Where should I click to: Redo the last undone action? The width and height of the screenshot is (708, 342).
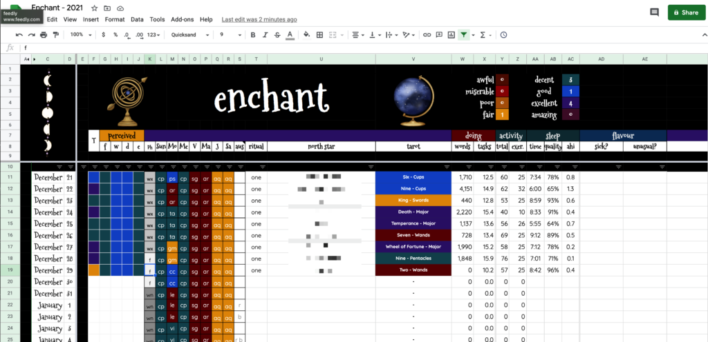(31, 34)
